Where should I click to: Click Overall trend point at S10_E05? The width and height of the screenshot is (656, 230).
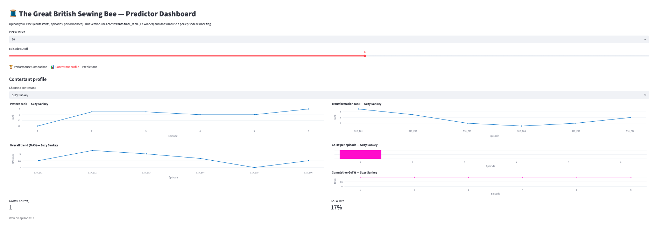pyautogui.click(x=254, y=168)
